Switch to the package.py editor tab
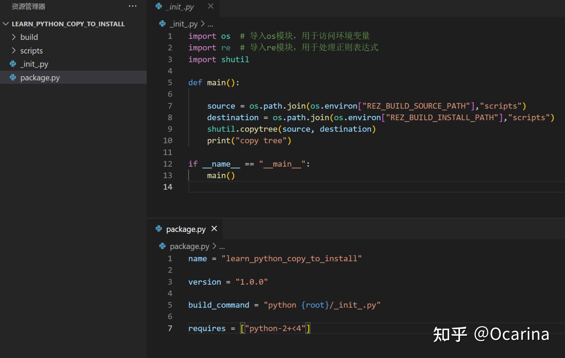 tap(186, 229)
